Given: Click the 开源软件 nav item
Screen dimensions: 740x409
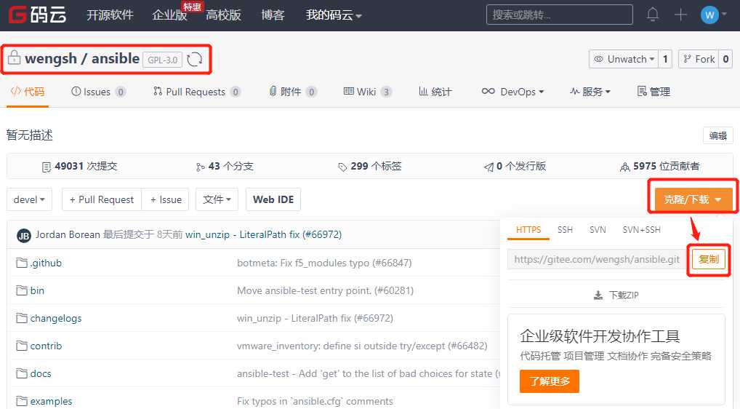Looking at the screenshot, I should point(110,15).
